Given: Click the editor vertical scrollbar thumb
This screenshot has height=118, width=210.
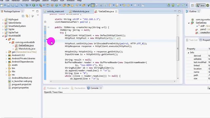Looking at the screenshot, I should click(x=178, y=49).
